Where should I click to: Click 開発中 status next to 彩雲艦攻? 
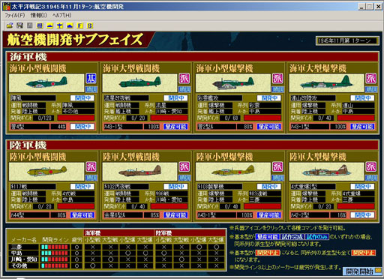click(268, 98)
